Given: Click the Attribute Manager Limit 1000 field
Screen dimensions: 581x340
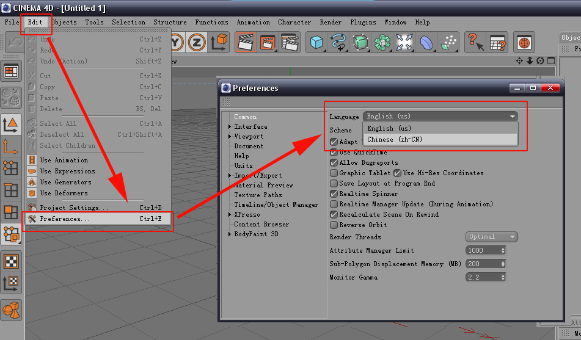Looking at the screenshot, I should click(x=483, y=250).
